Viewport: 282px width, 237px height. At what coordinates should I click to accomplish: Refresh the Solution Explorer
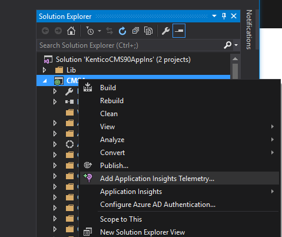pyautogui.click(x=122, y=31)
